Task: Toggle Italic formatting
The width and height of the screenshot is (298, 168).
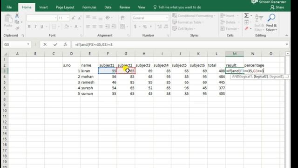Action: click(x=35, y=27)
